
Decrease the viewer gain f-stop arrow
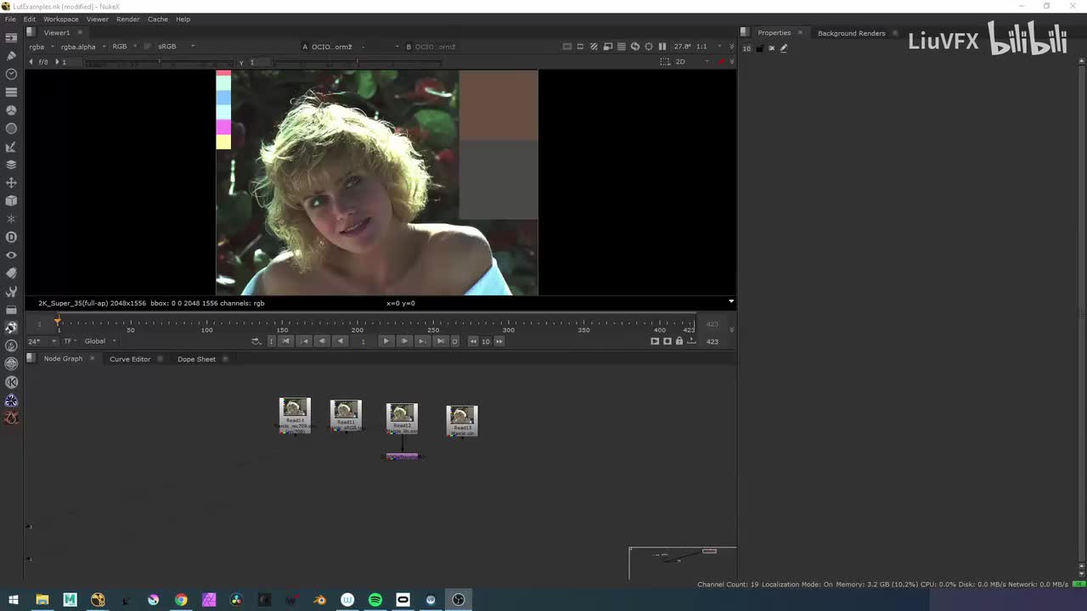(x=31, y=62)
